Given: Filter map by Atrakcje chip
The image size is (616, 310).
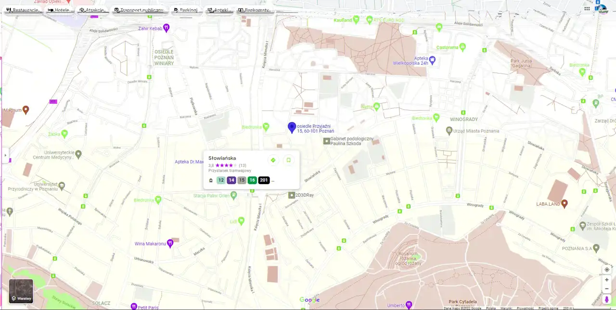Looking at the screenshot, I should tap(92, 10).
